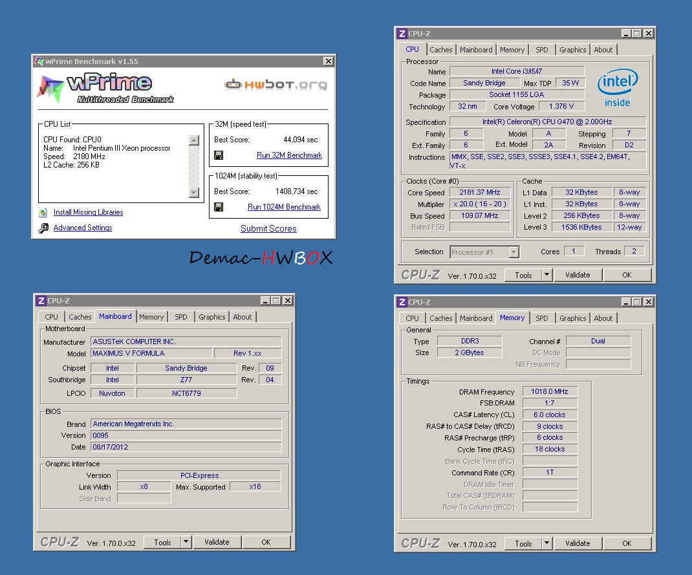Click the 32M best score 44,094 sec

(x=300, y=140)
